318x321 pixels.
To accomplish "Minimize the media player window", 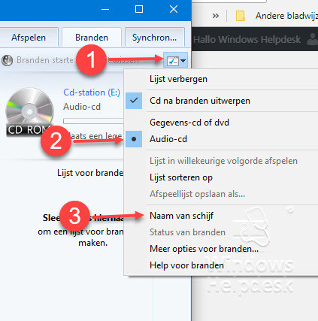I will 105,10.
